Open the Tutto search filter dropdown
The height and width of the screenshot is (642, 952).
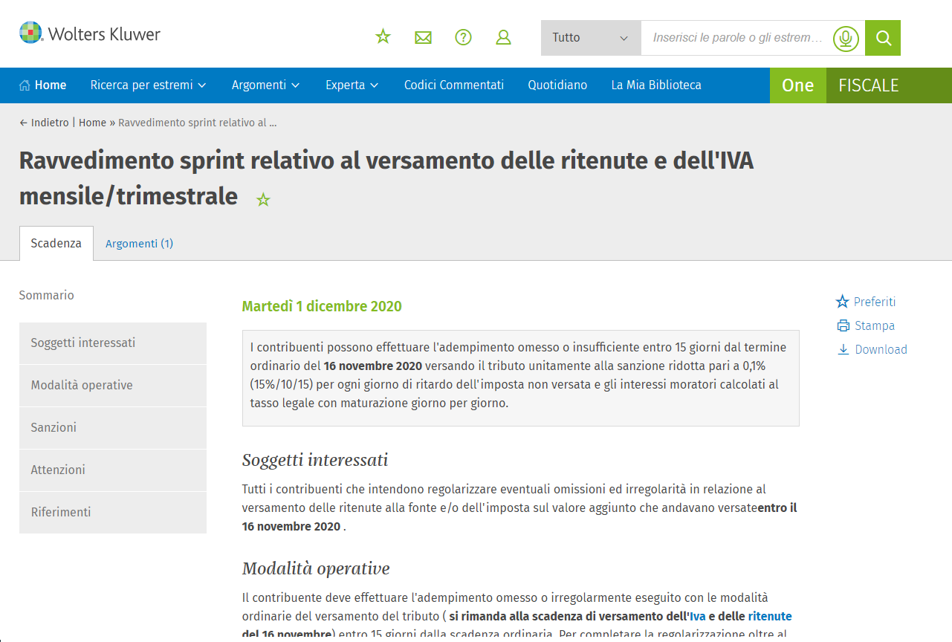590,38
